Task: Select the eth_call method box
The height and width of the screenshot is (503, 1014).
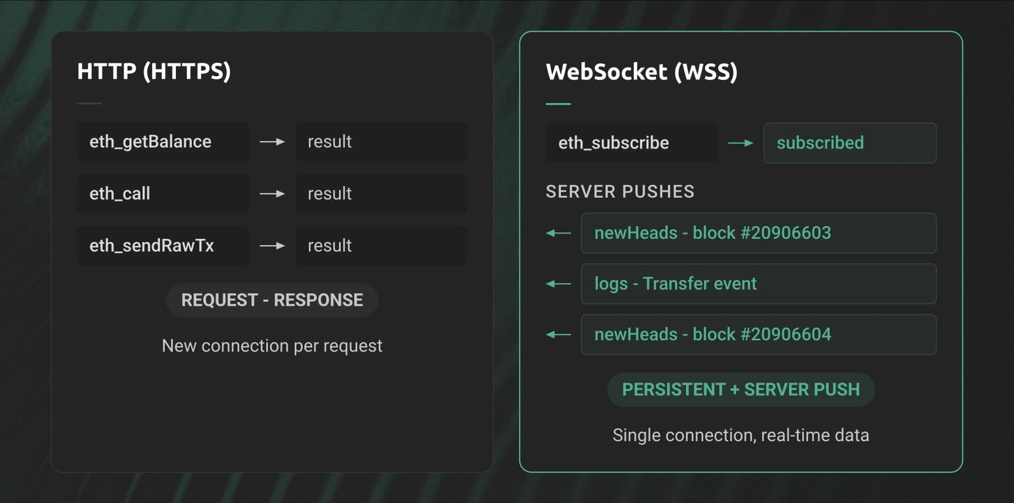Action: [x=163, y=194]
